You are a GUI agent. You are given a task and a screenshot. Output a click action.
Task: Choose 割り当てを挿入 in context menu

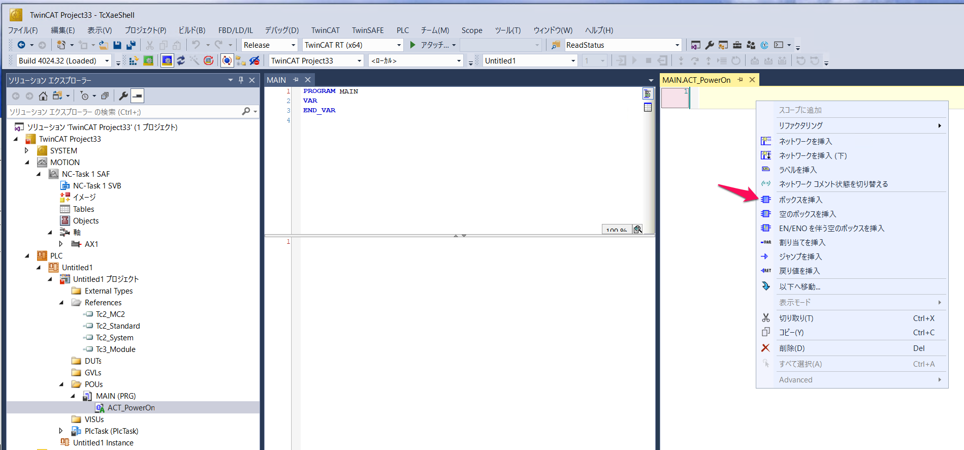pyautogui.click(x=852, y=242)
